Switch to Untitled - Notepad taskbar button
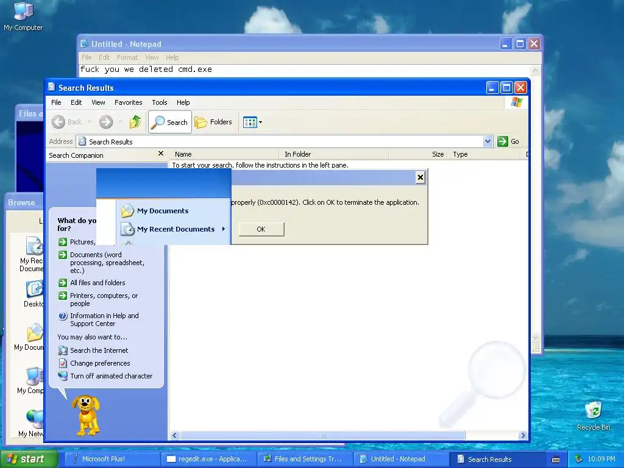Viewport: 624px width, 468px height. coord(401,459)
